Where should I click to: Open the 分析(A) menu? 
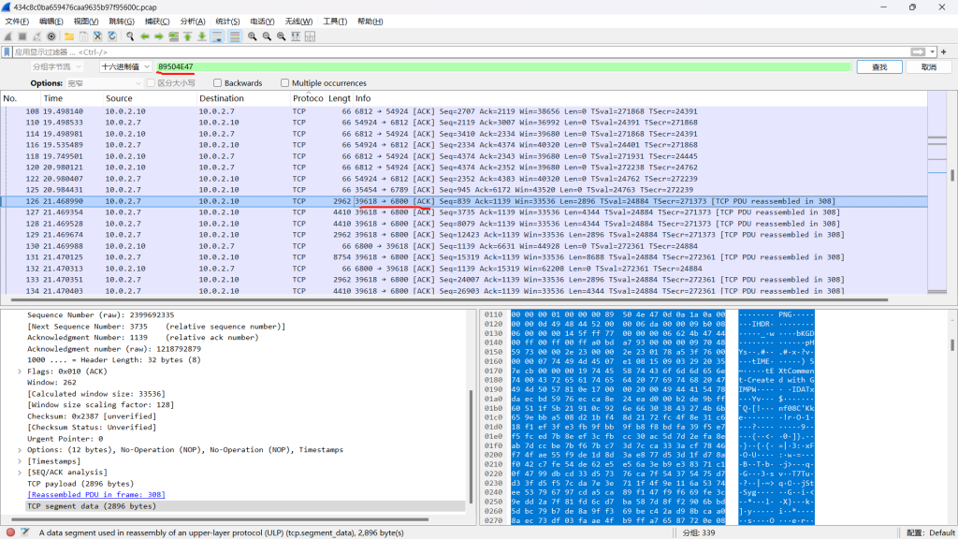pyautogui.click(x=193, y=21)
